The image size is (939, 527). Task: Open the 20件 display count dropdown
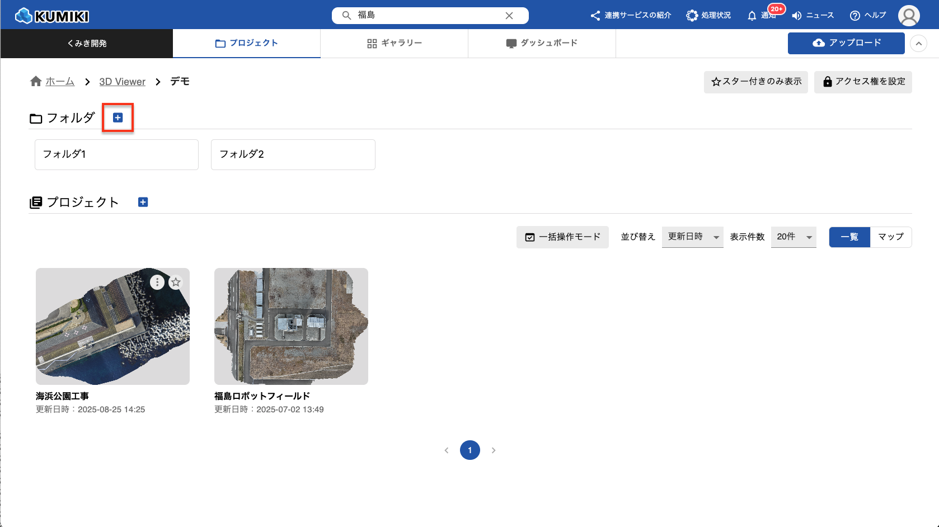click(x=793, y=237)
